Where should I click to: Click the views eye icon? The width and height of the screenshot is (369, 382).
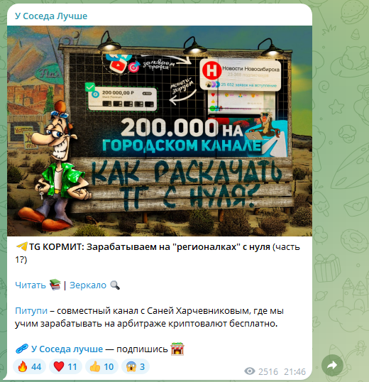(250, 371)
